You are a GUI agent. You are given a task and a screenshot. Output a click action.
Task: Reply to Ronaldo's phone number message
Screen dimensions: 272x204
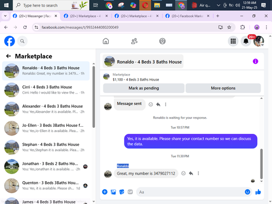[x=191, y=174]
